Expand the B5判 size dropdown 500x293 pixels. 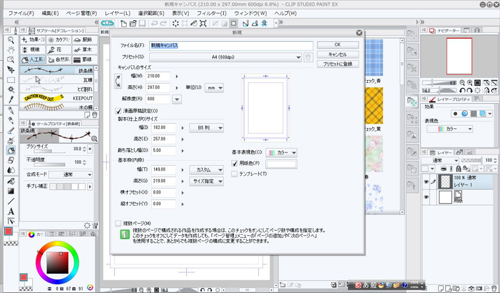coord(207,128)
